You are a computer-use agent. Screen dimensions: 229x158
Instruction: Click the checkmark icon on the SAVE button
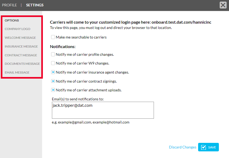(x=204, y=147)
